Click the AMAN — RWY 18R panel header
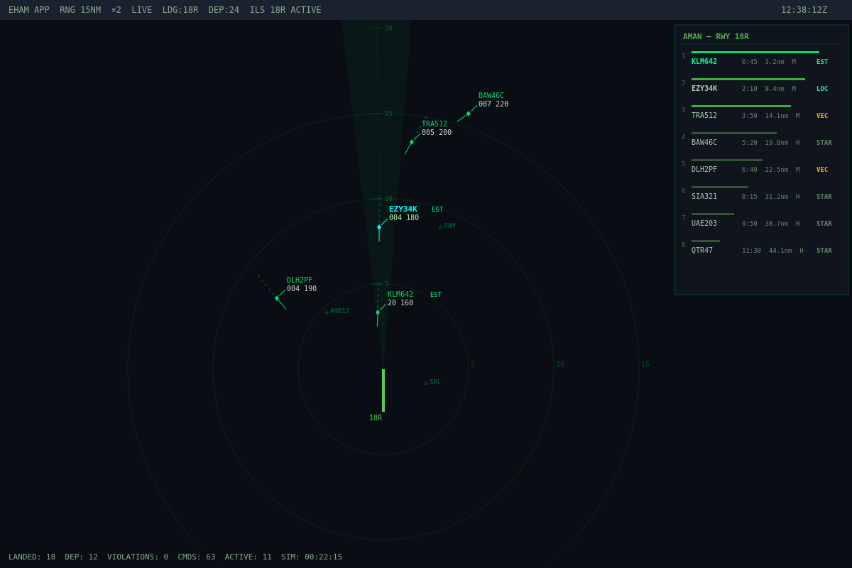This screenshot has height=568, width=852. (x=716, y=37)
